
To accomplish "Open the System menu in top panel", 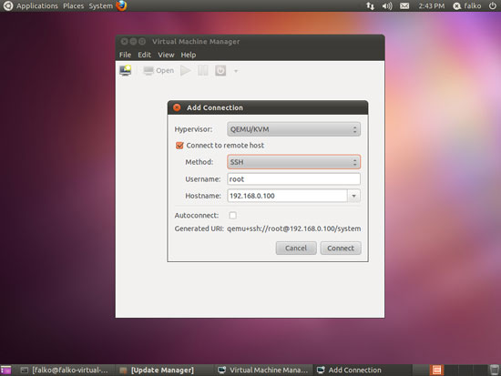I will pos(100,5).
